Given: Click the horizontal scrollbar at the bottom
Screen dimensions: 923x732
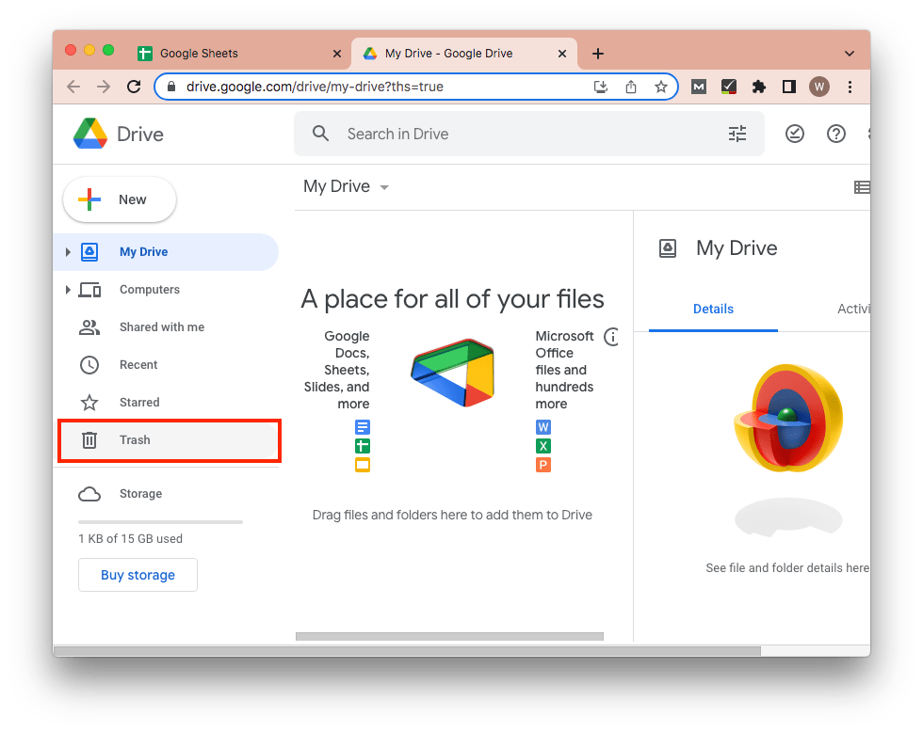Looking at the screenshot, I should (449, 636).
